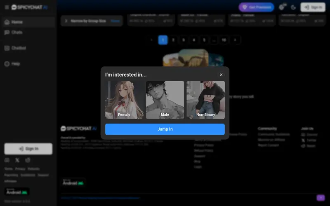This screenshot has width=330, height=206.
Task: Open the footer Community Guidelines link
Action: pyautogui.click(x=274, y=134)
